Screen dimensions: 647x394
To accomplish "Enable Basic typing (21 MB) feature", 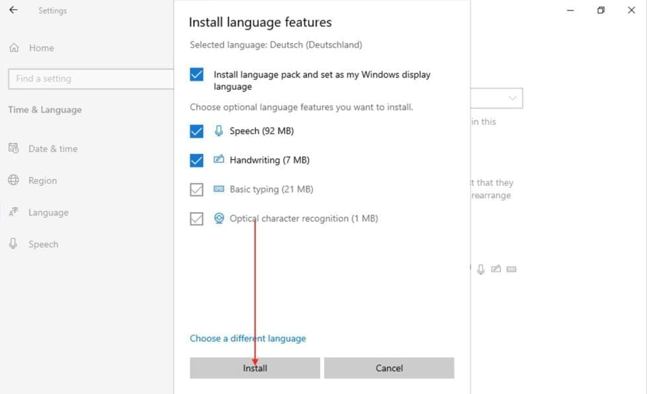I will coord(196,189).
